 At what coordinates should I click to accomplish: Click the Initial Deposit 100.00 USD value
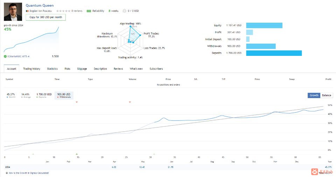tap(234, 39)
